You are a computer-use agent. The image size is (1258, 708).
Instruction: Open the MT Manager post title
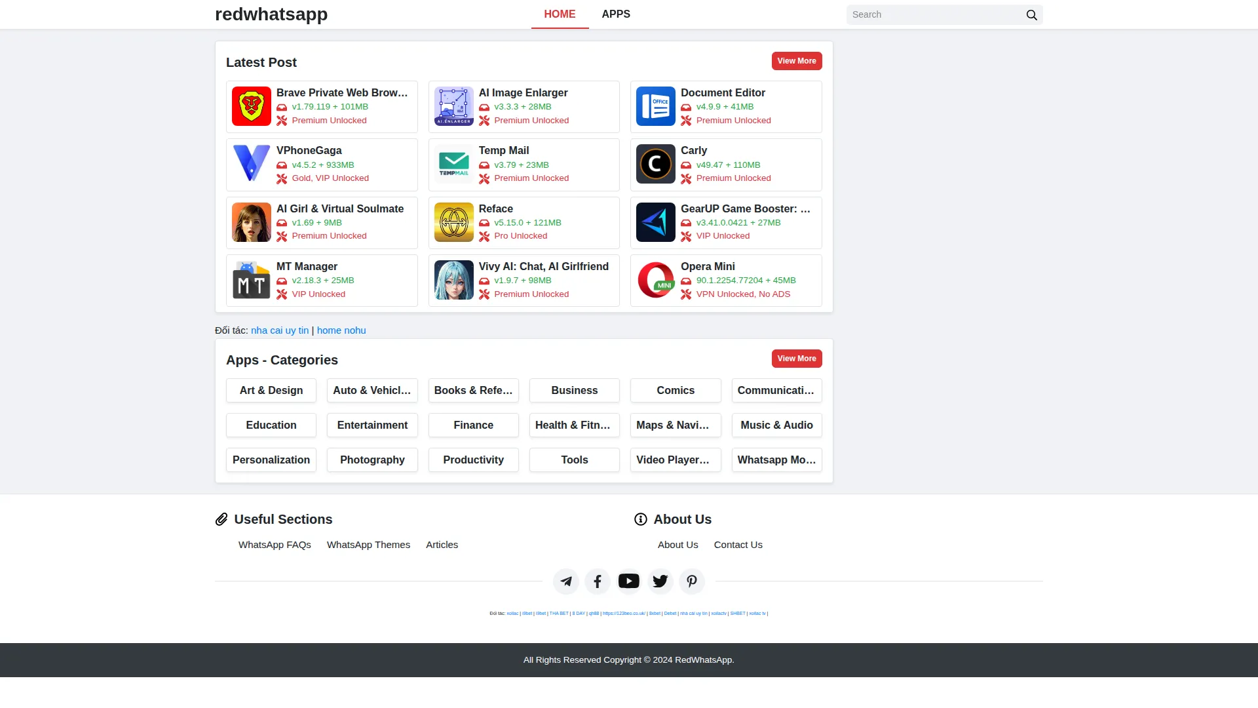point(307,267)
